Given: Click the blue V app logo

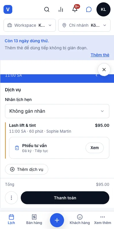Looking at the screenshot, I should pos(8,9).
